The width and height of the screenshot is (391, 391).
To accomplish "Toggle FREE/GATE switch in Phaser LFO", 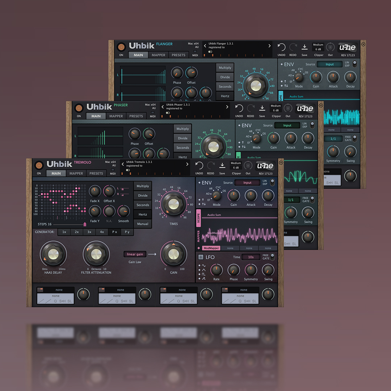I will click(312, 199).
